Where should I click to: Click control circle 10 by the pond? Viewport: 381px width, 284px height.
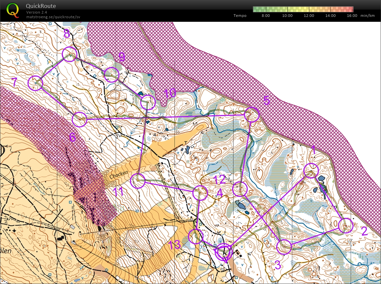pos(148,102)
